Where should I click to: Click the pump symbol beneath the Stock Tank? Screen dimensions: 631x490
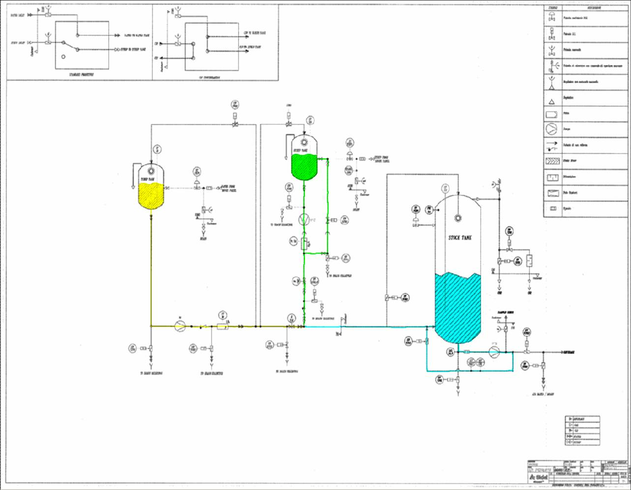(x=494, y=352)
